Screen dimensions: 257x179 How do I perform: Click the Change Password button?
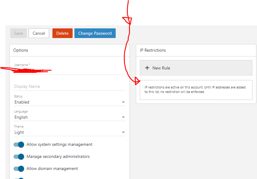(x=95, y=33)
